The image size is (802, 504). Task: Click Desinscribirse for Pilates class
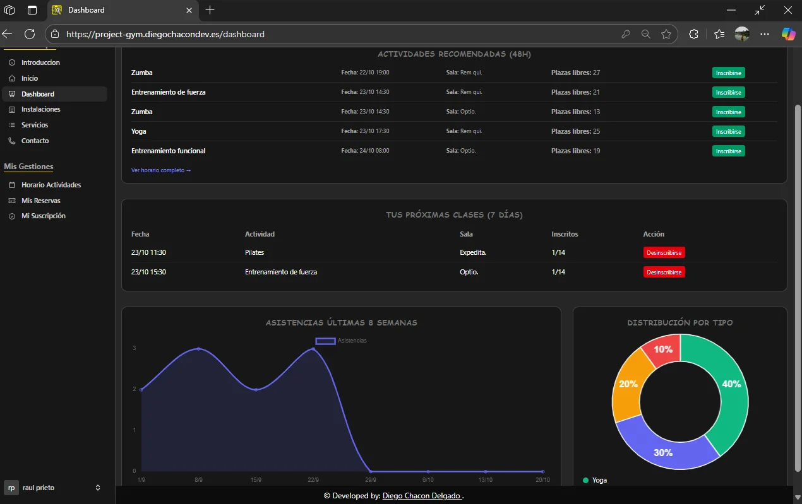(x=664, y=252)
